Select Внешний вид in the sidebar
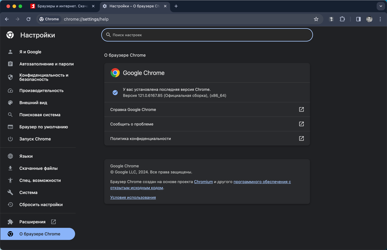The image size is (387, 250). (33, 103)
